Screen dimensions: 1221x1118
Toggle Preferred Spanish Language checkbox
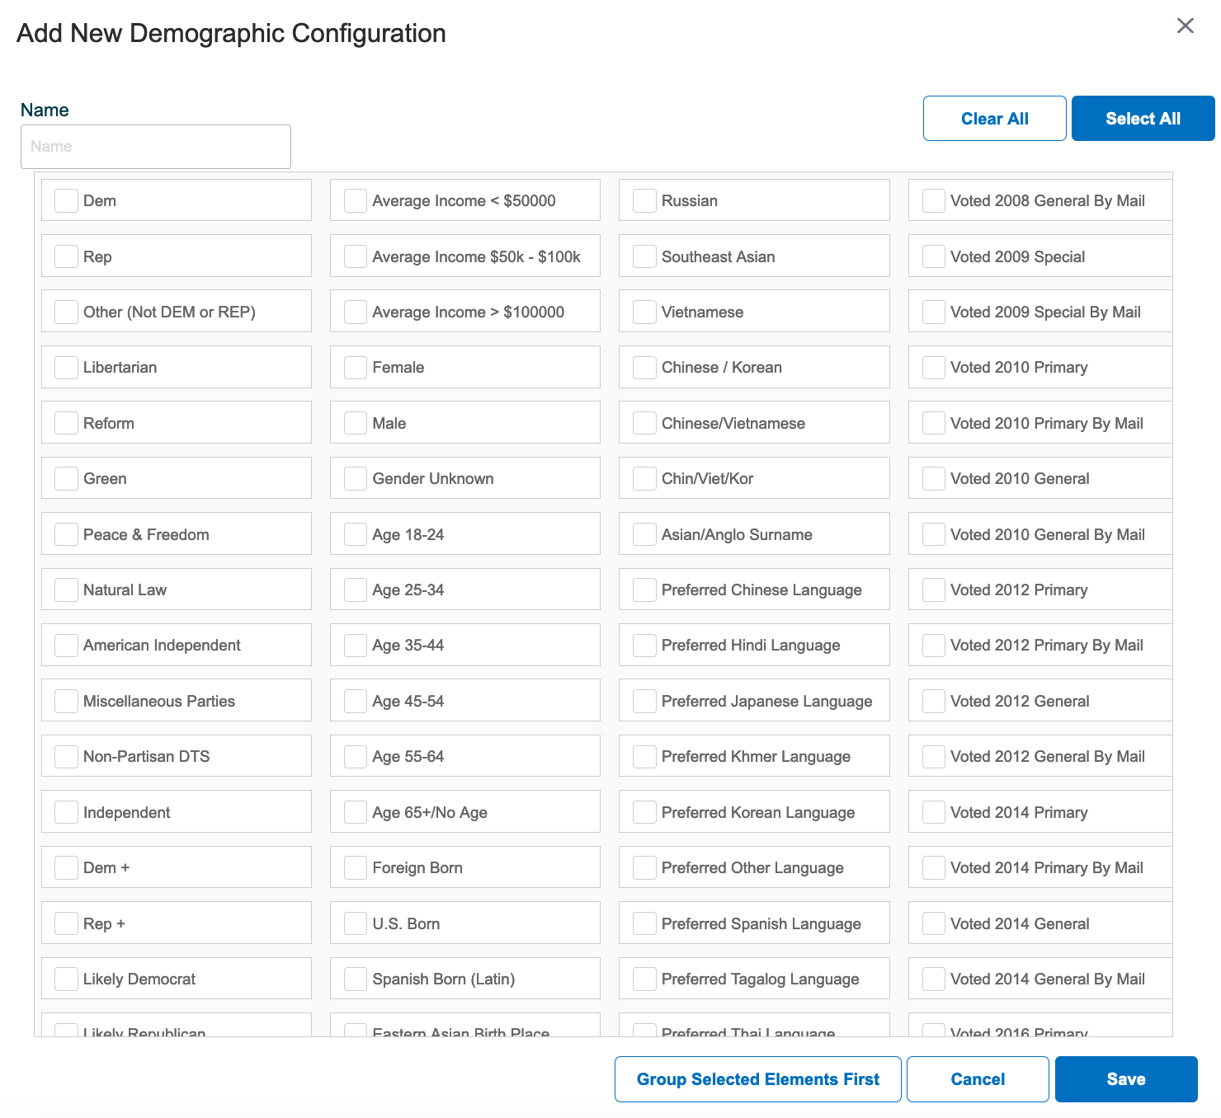644,923
